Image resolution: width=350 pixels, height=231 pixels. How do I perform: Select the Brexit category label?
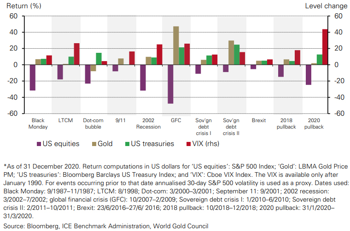pos(259,119)
